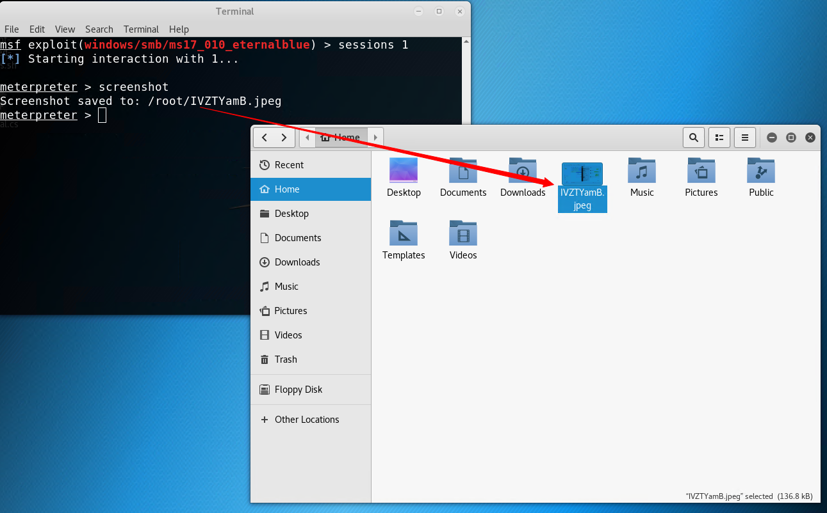
Task: Open Downloads in the sidebar
Action: pos(311,262)
